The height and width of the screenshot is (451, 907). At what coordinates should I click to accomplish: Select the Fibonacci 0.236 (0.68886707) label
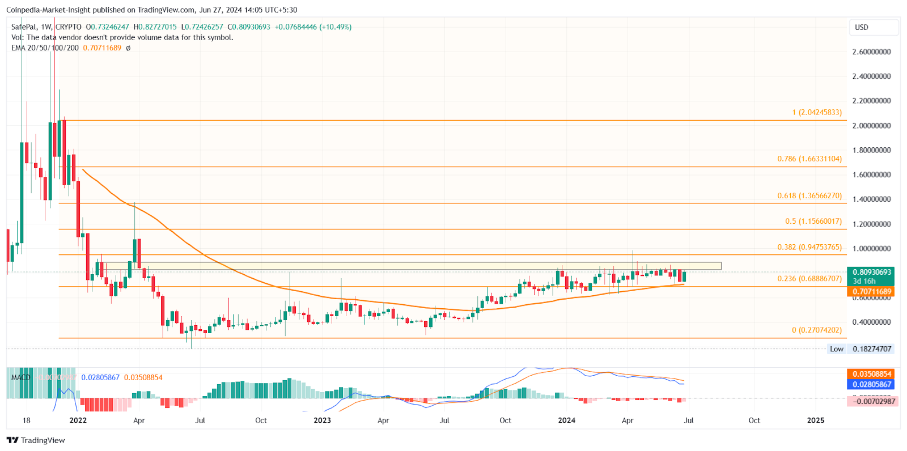(x=809, y=278)
